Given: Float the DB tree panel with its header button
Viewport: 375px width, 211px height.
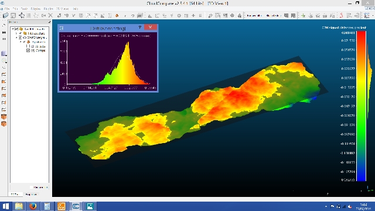Looking at the screenshot, I should tap(49, 22).
